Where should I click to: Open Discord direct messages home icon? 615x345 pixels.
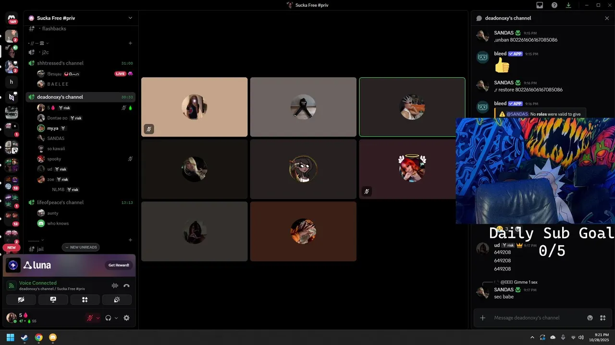pyautogui.click(x=12, y=17)
